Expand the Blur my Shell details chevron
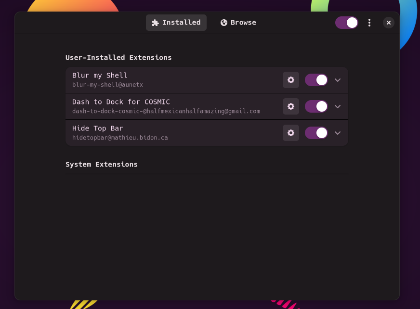420x309 pixels. tap(338, 80)
